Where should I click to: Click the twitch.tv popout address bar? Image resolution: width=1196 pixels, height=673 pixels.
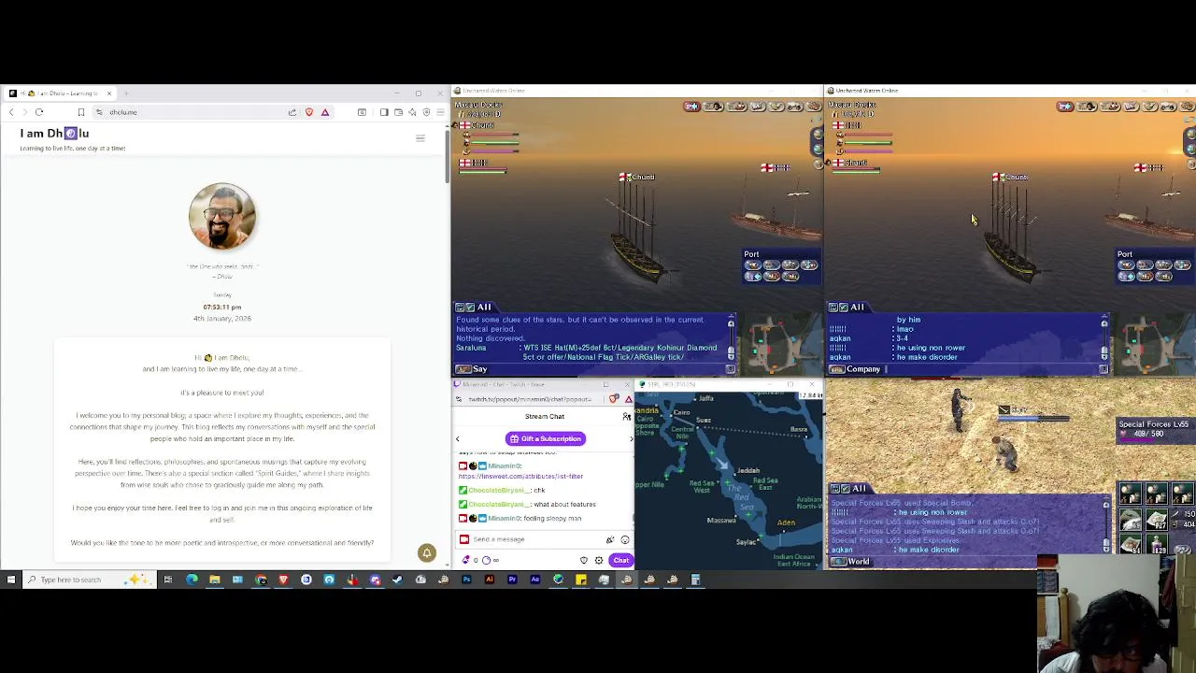pyautogui.click(x=531, y=400)
